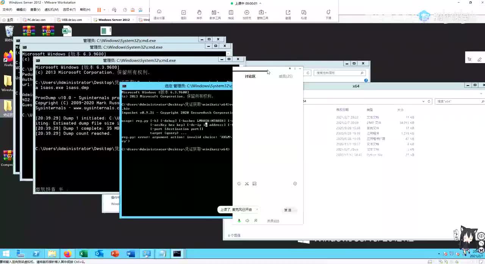Sort by the 大小 column header
The width and height of the screenshot is (485, 264).
(400, 110)
